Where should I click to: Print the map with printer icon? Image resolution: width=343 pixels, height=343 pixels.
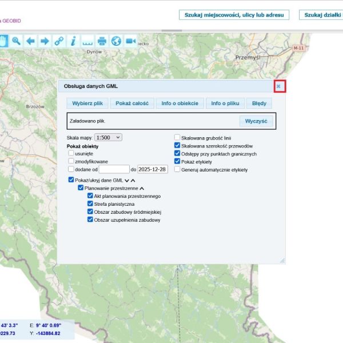coord(102,41)
